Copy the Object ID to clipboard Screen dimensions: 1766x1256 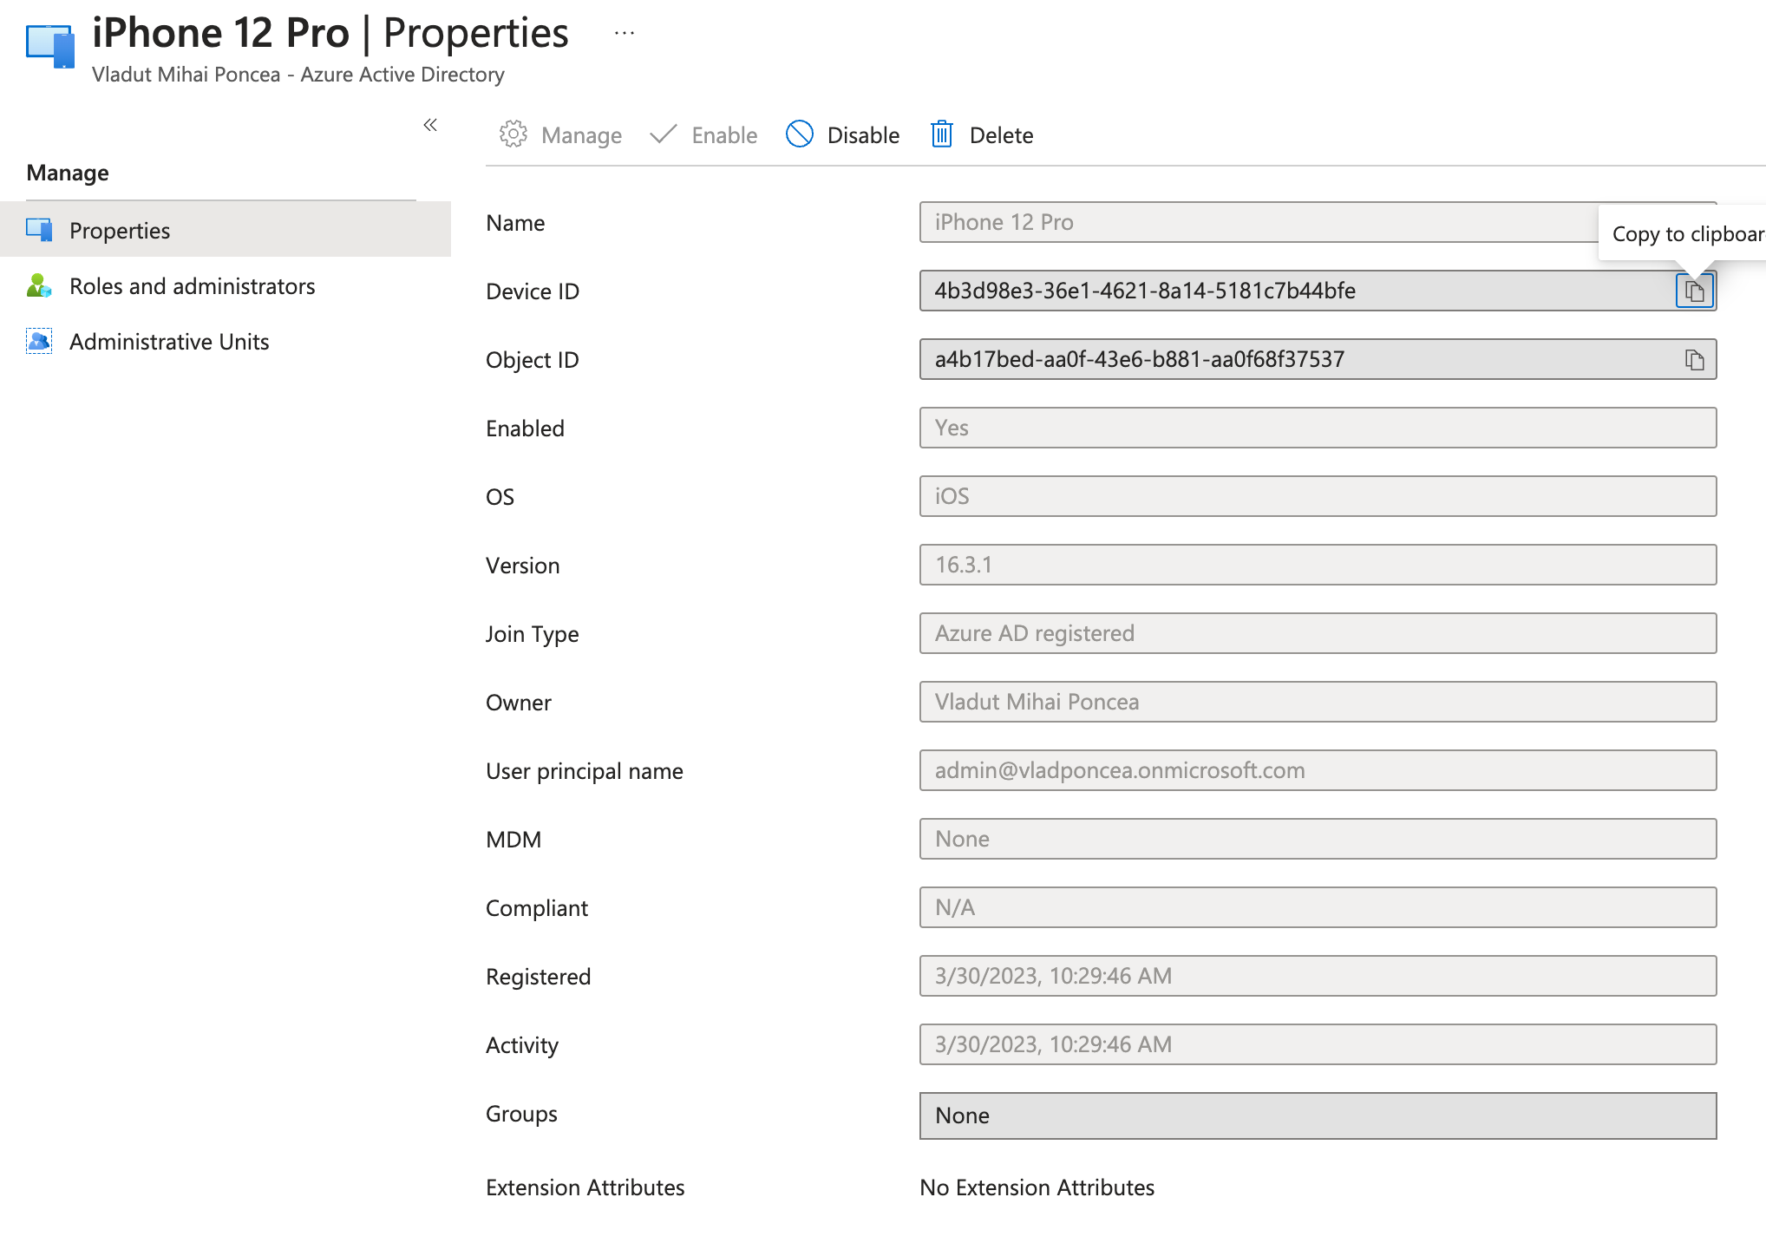(x=1694, y=360)
